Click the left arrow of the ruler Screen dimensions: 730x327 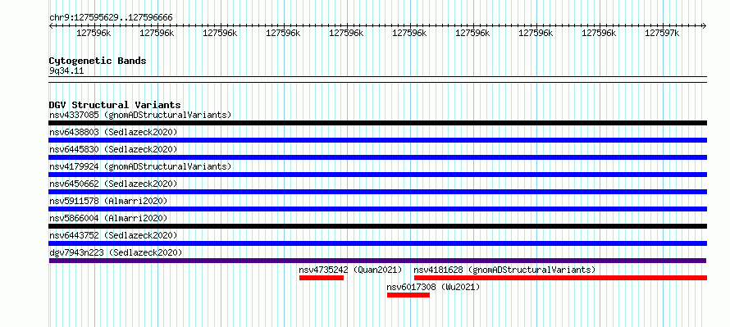click(x=51, y=25)
